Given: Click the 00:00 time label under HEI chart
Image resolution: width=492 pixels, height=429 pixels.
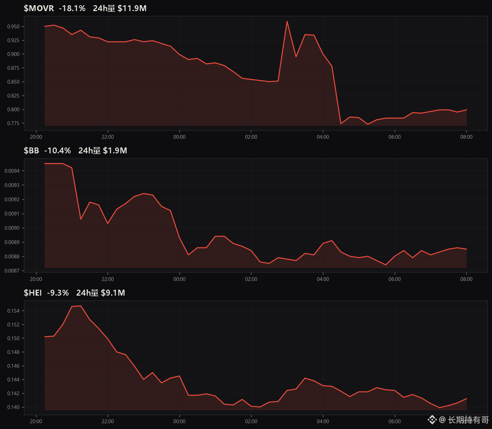Looking at the screenshot, I should [x=180, y=421].
